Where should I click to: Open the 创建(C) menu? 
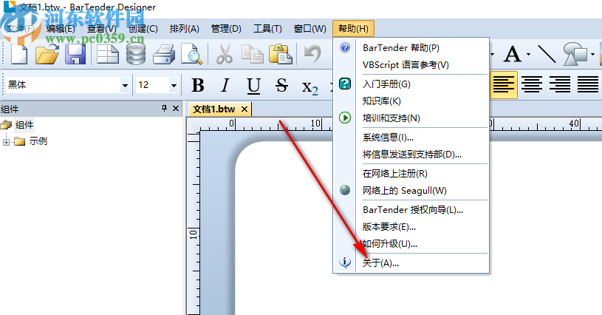click(143, 29)
